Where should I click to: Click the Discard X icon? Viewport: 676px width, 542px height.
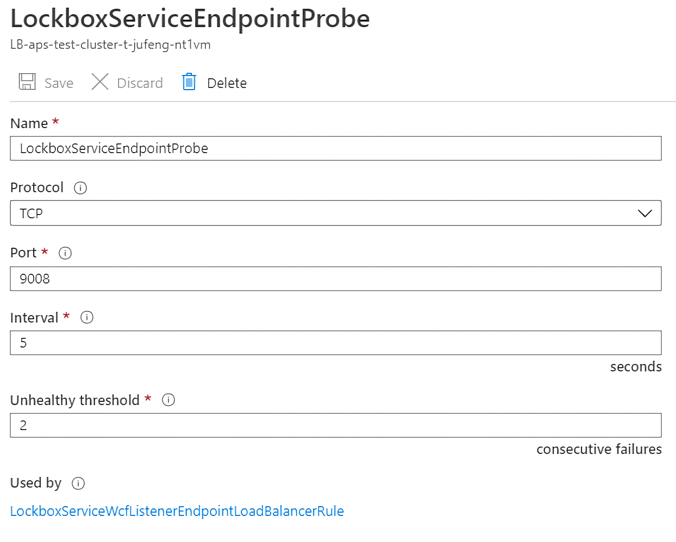coord(100,82)
